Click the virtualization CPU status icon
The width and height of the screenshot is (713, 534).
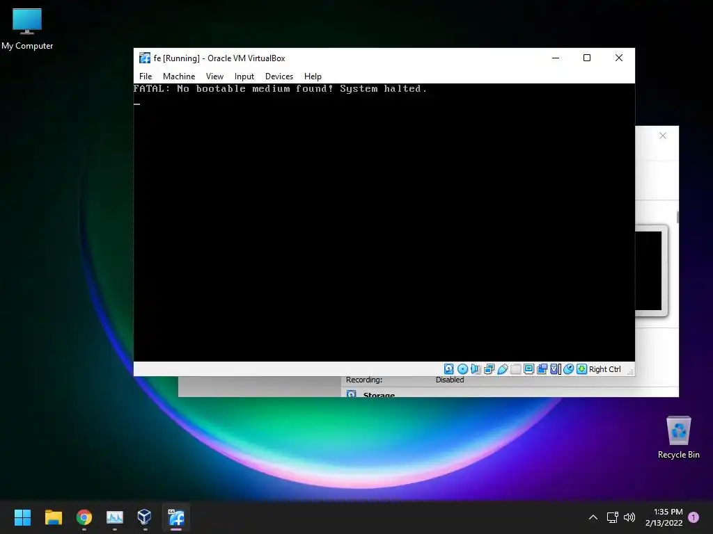tap(555, 369)
